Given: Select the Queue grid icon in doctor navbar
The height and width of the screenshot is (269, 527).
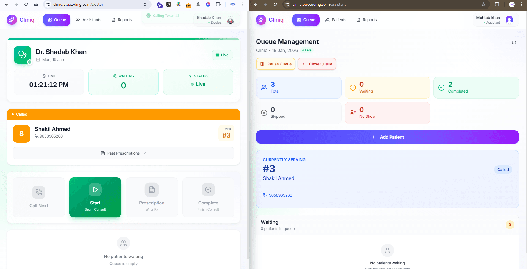Looking at the screenshot, I should click(50, 20).
